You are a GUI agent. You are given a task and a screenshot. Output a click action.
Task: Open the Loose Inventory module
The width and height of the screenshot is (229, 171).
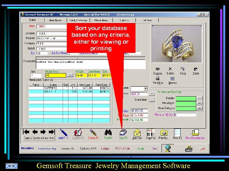(47, 149)
